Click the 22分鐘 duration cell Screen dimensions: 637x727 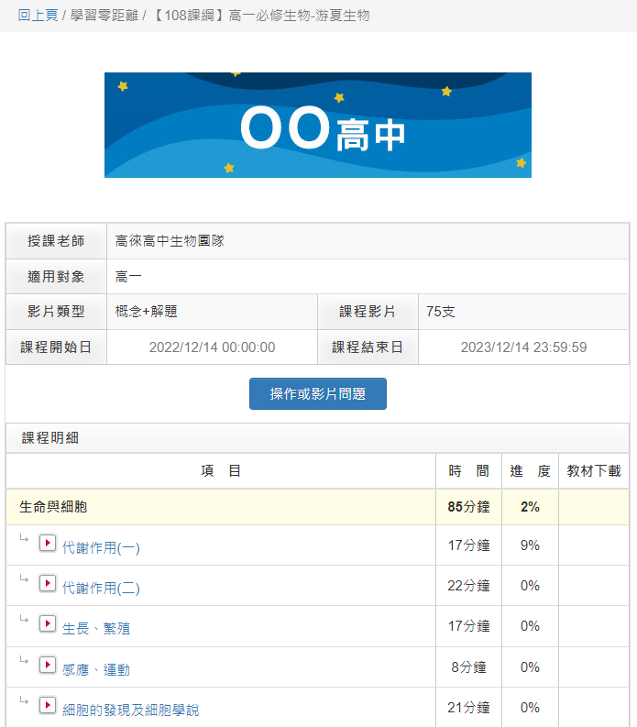468,586
